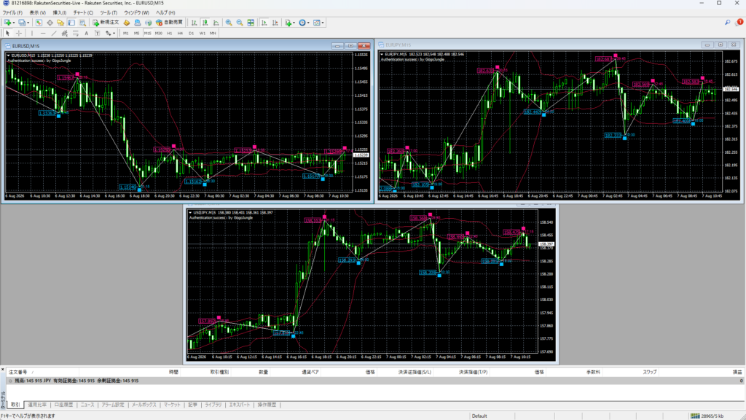Click the zoom in magnifier icon
The height and width of the screenshot is (420, 746).
click(229, 23)
